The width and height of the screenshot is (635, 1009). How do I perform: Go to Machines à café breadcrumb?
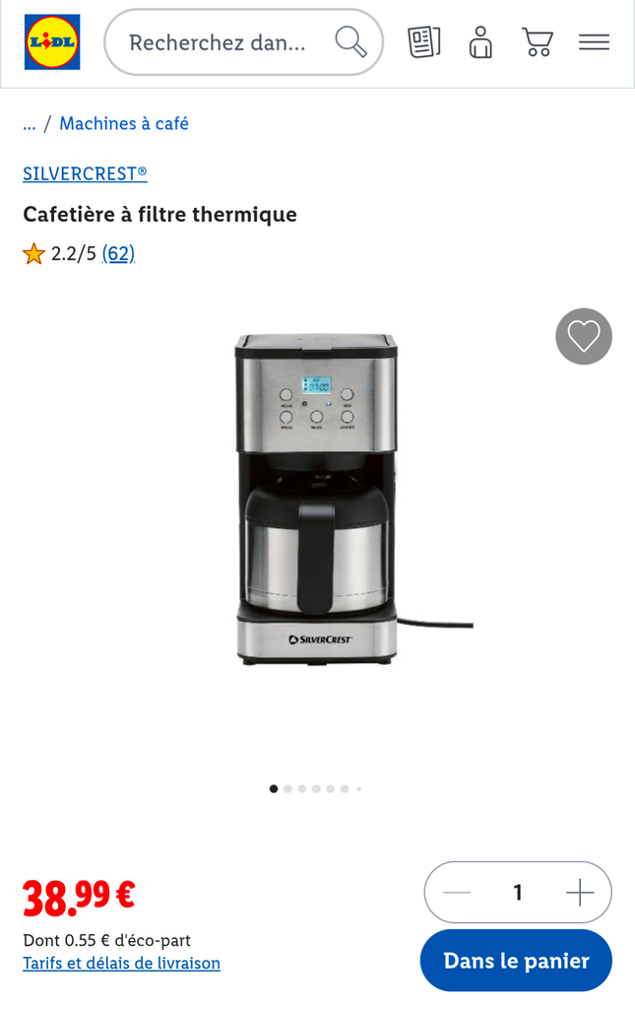pos(124,123)
